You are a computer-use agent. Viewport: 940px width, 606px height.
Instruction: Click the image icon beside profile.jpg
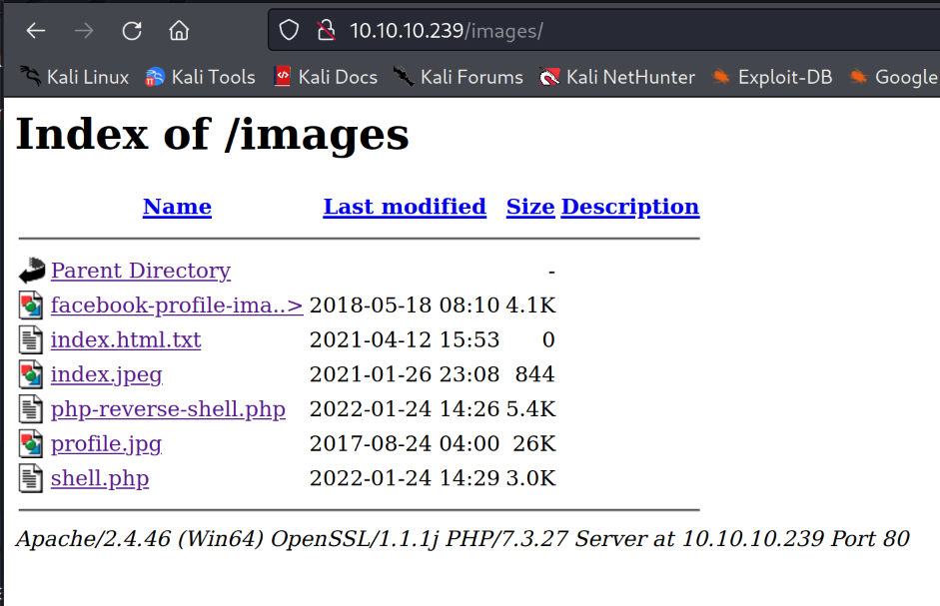click(x=32, y=444)
